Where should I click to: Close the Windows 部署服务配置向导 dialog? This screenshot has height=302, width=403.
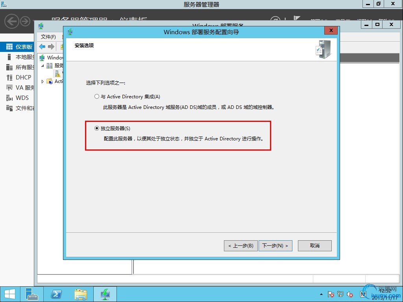[331, 30]
